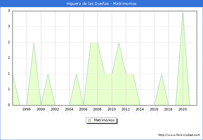Click the 2014 x-axis label
This screenshot has height=140, width=203.
click(x=140, y=109)
